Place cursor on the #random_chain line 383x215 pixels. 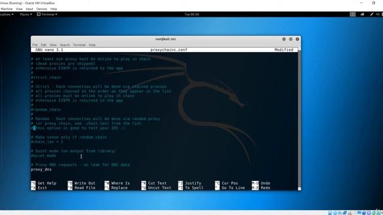point(46,110)
